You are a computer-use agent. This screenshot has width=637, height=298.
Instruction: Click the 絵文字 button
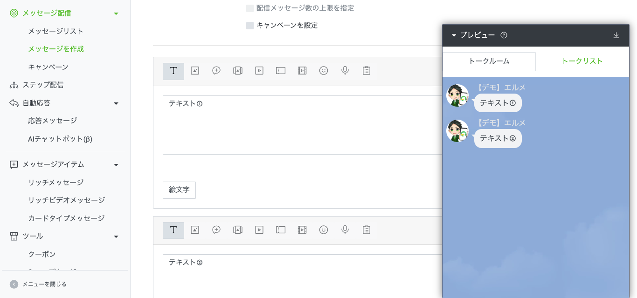(x=179, y=190)
